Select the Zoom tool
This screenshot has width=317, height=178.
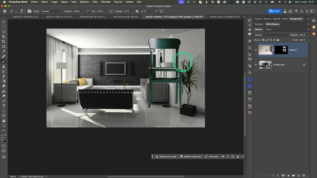coord(4,126)
